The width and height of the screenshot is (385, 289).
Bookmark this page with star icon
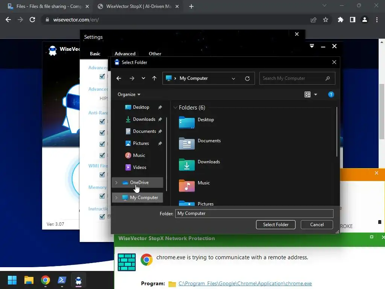(x=325, y=20)
